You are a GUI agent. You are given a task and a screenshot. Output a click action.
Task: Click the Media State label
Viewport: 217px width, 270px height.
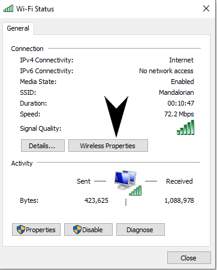point(38,82)
